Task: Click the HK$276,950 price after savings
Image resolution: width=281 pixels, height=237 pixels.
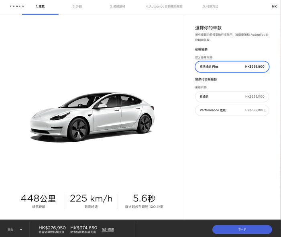Action: (x=52, y=228)
